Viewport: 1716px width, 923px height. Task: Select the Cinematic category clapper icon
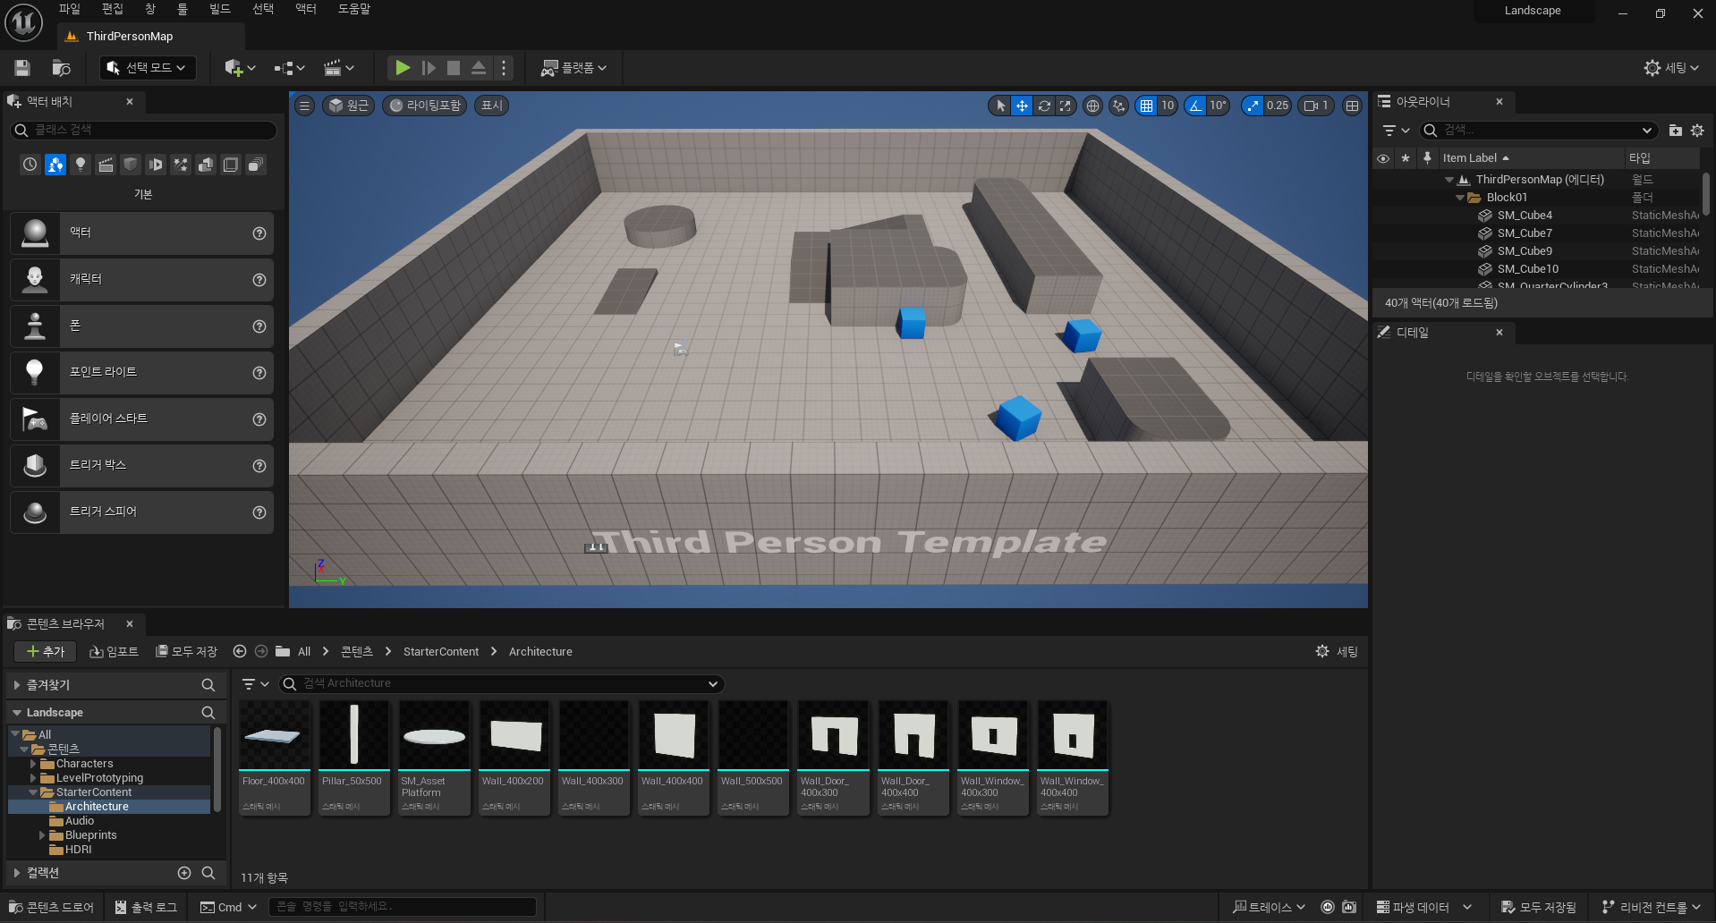coord(106,165)
